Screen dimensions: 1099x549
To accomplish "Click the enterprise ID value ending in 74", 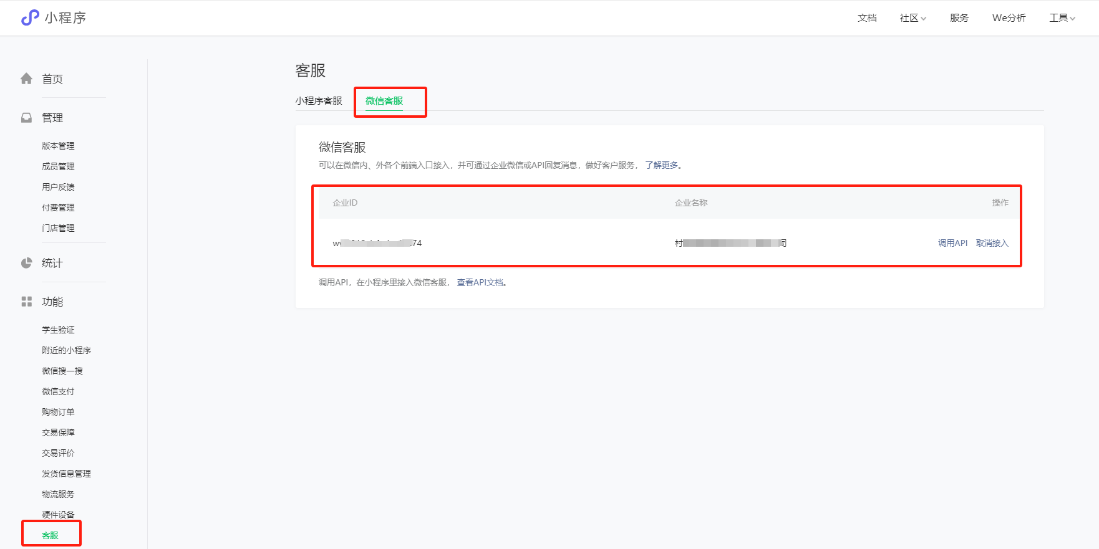I will coord(377,243).
